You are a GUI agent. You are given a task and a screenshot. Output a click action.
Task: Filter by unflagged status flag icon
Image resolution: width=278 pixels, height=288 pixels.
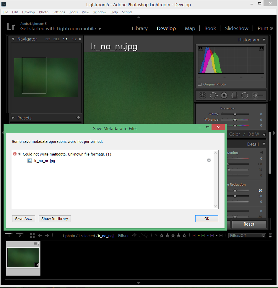[x=141, y=235]
